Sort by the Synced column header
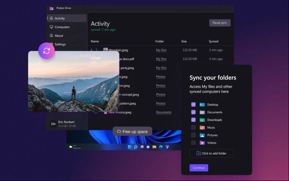 (x=214, y=41)
